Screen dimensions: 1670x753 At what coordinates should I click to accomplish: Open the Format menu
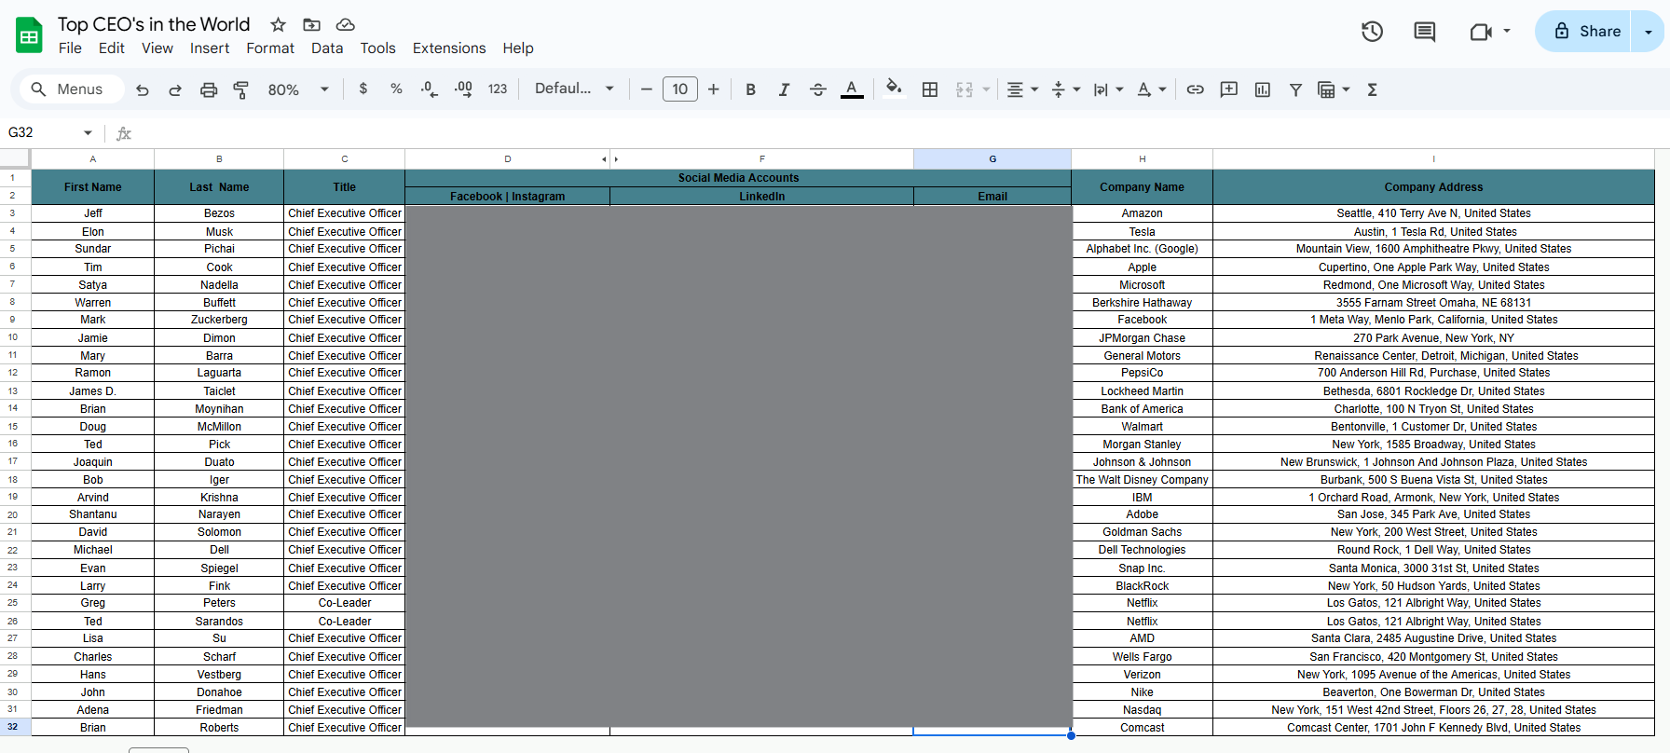270,48
